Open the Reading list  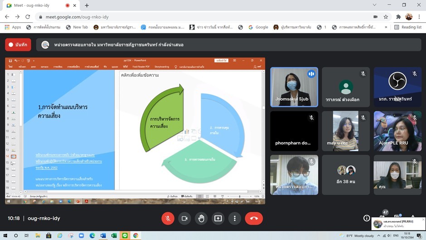pyautogui.click(x=408, y=27)
